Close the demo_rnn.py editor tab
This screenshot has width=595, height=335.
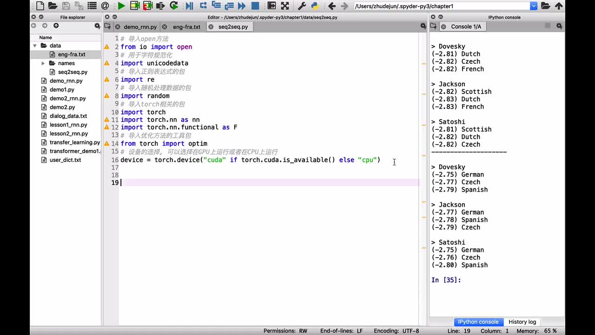[x=118, y=27]
